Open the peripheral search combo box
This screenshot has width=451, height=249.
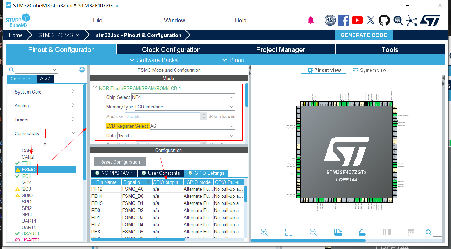[x=37, y=70]
